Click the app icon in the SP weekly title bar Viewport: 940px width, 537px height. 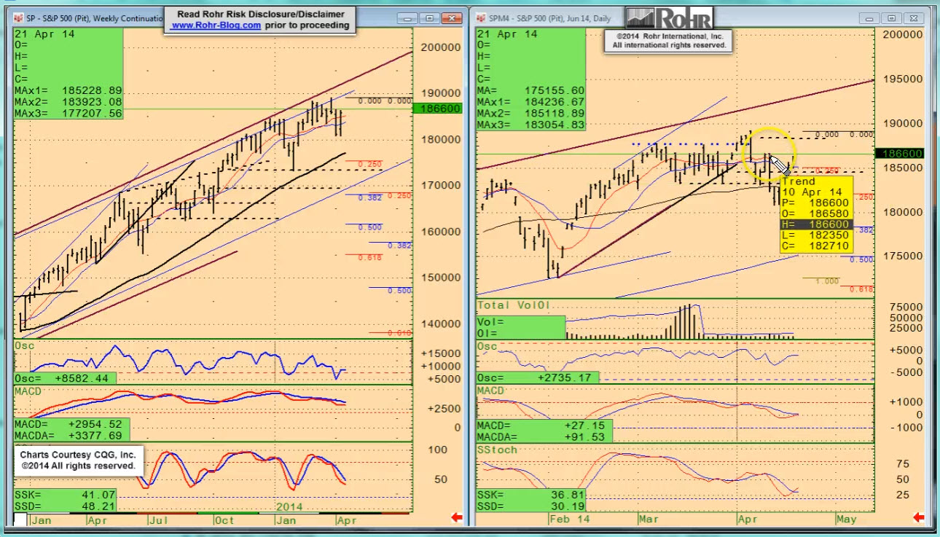click(20, 18)
